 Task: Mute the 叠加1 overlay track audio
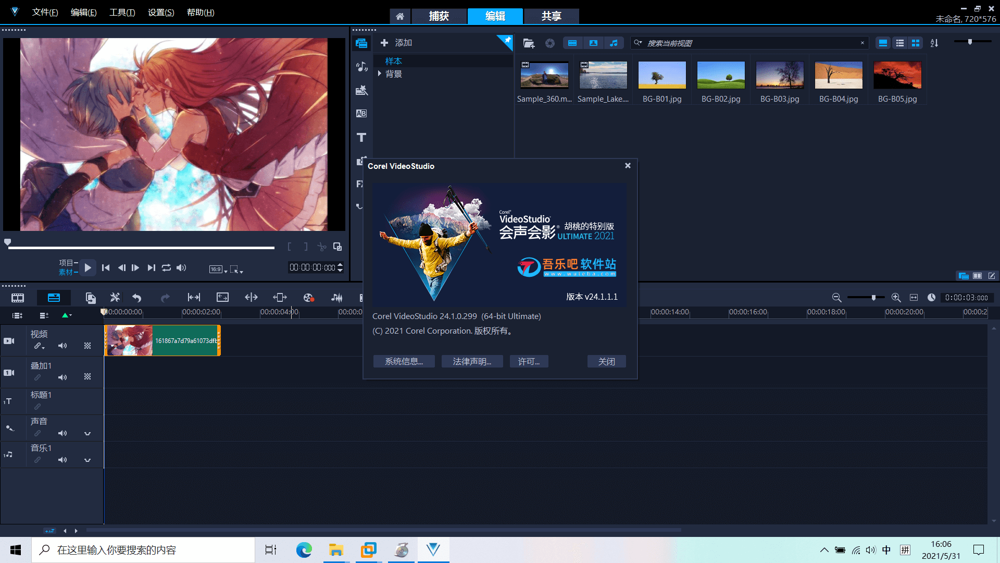(63, 377)
